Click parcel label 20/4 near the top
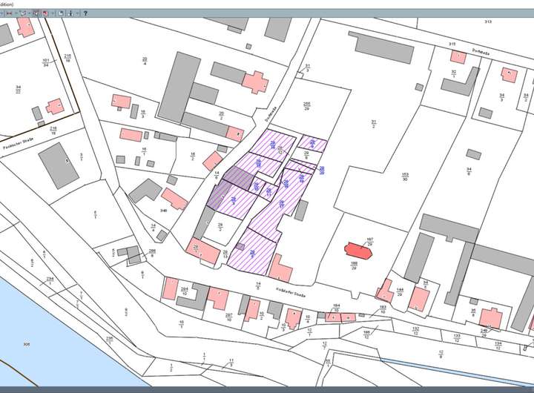Screen dimensions: 534x393 145,61
